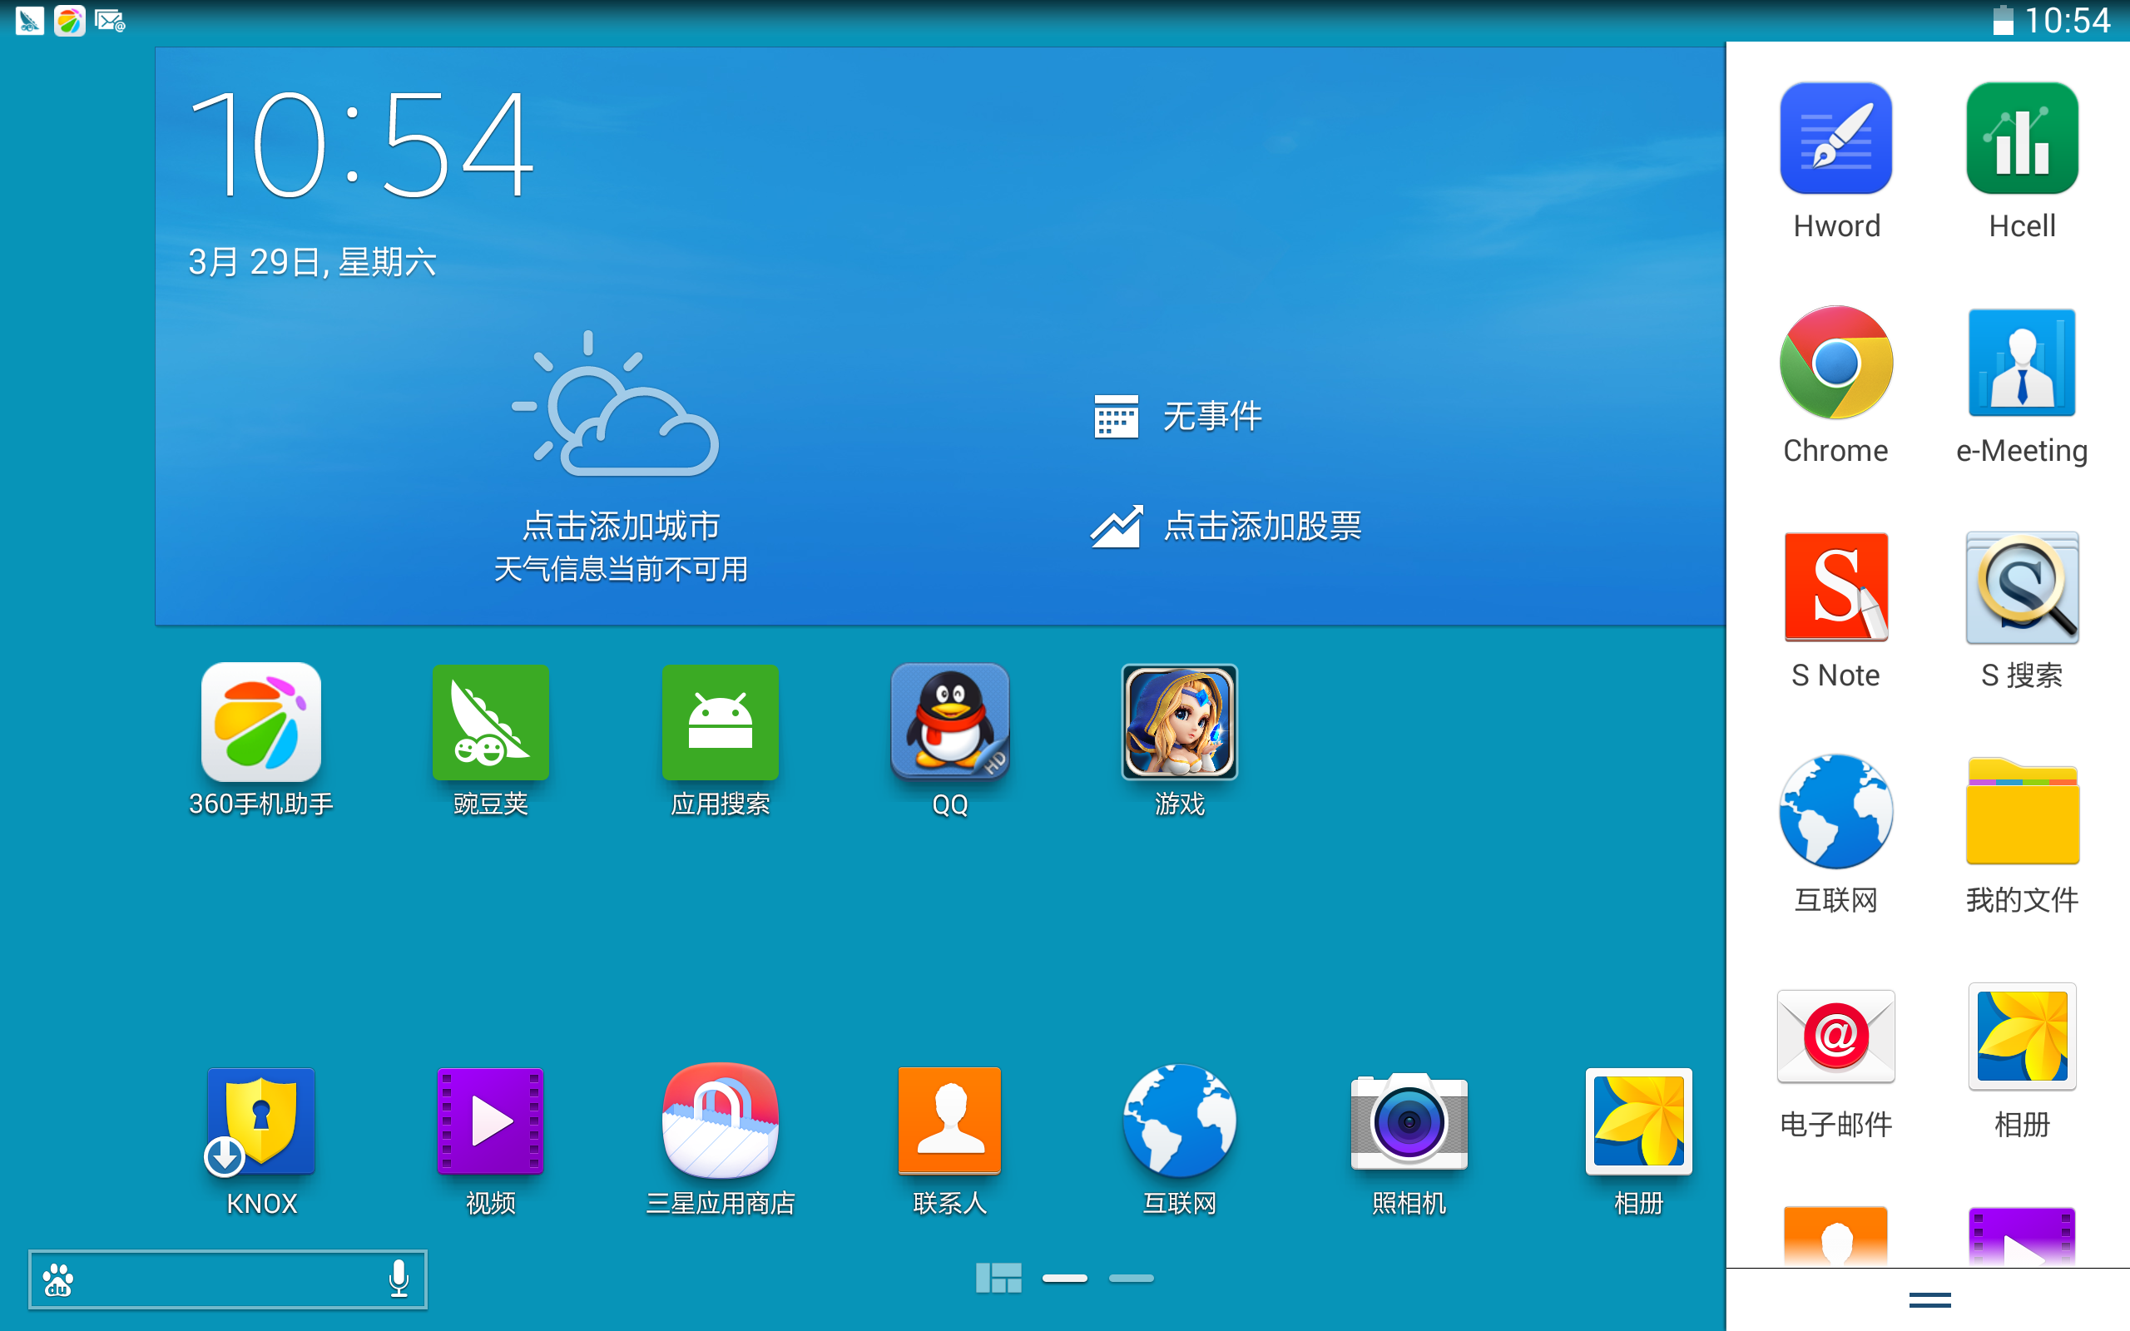The width and height of the screenshot is (2130, 1331).
Task: Tap the email notification in status bar
Action: coord(110,20)
